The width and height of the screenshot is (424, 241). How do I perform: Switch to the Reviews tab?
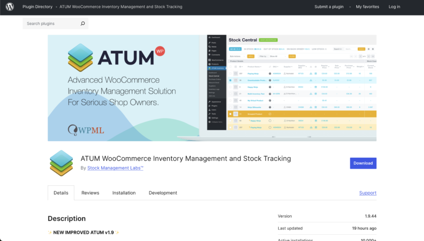[x=90, y=193]
